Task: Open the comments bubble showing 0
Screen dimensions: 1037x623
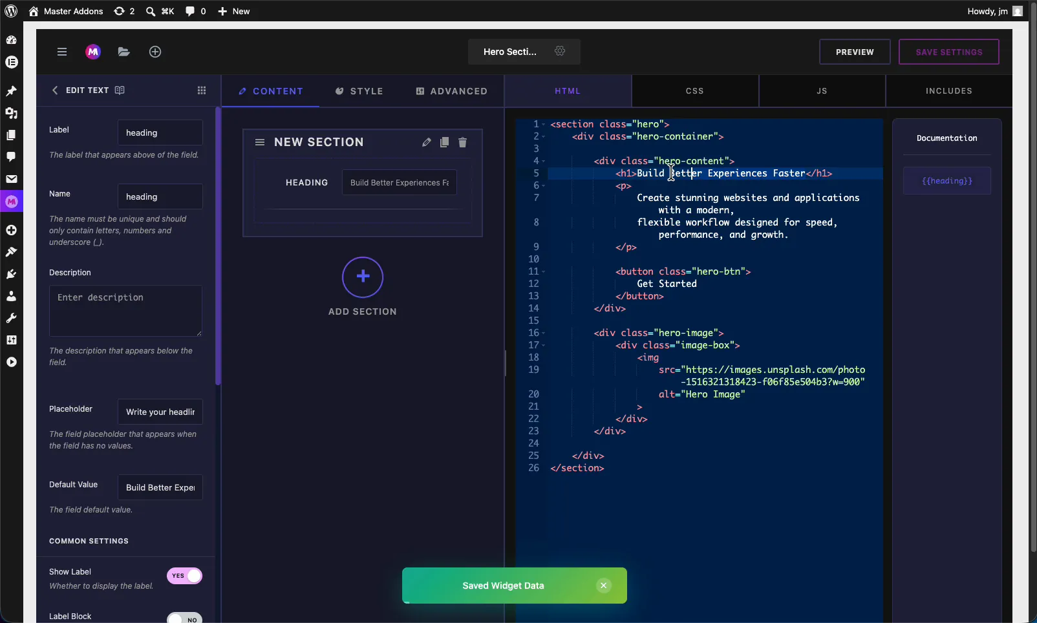Action: click(196, 11)
